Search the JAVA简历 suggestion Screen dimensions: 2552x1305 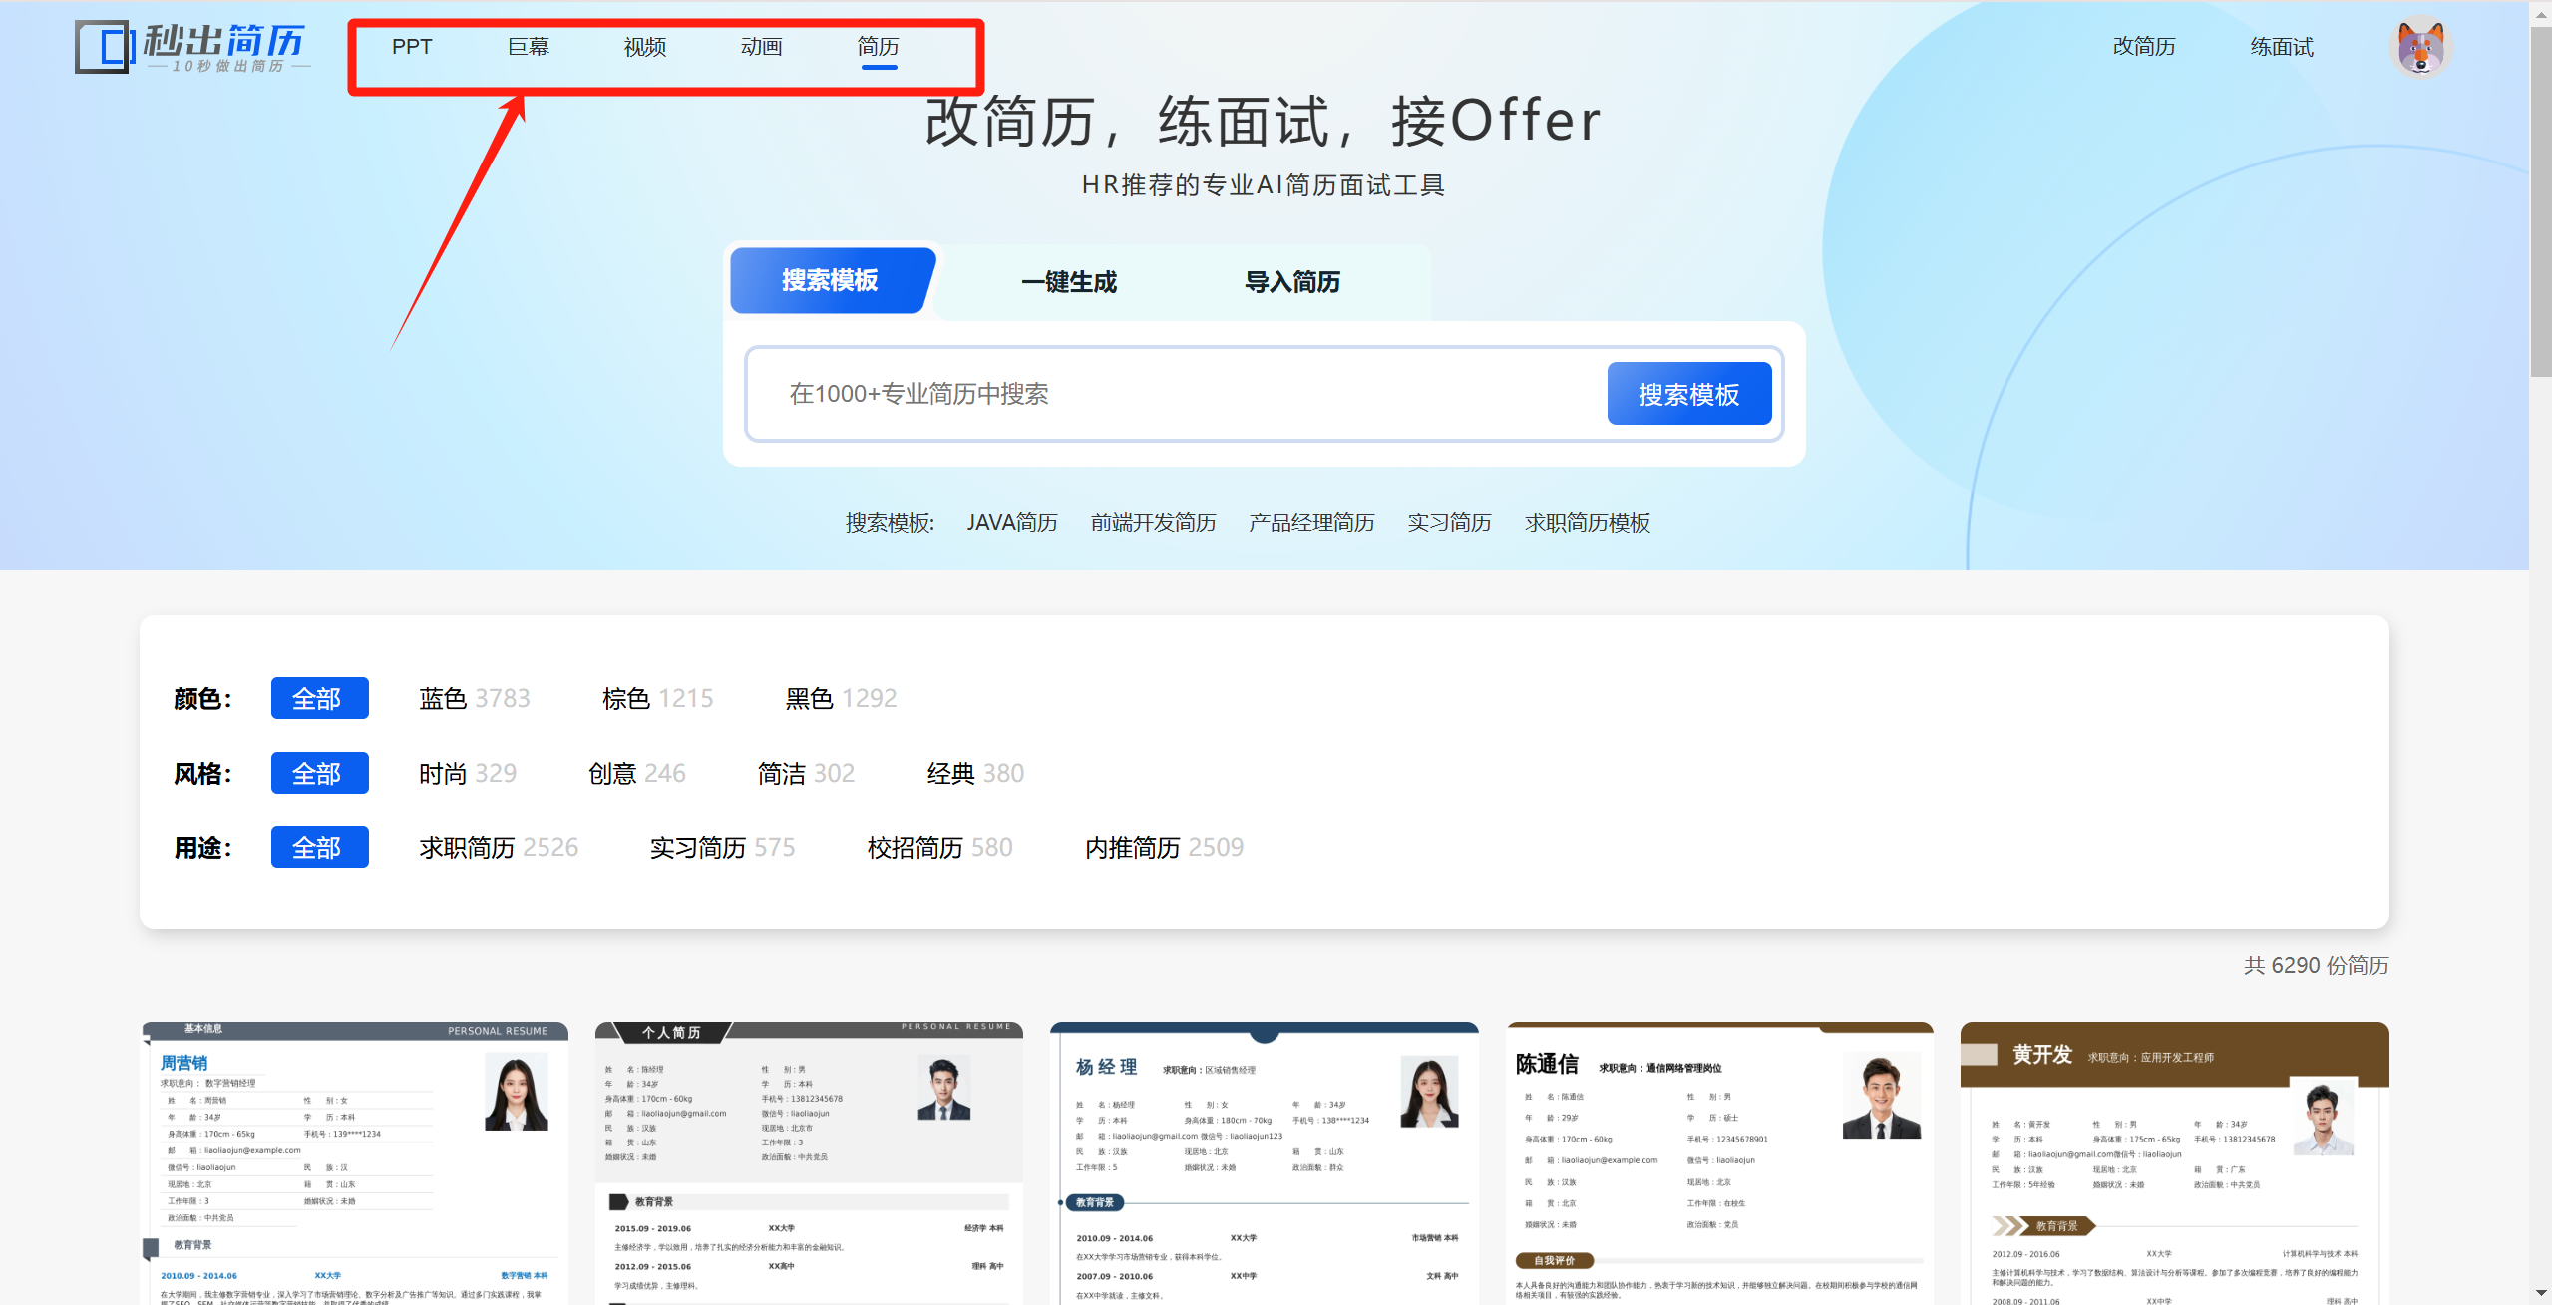pyautogui.click(x=1012, y=523)
